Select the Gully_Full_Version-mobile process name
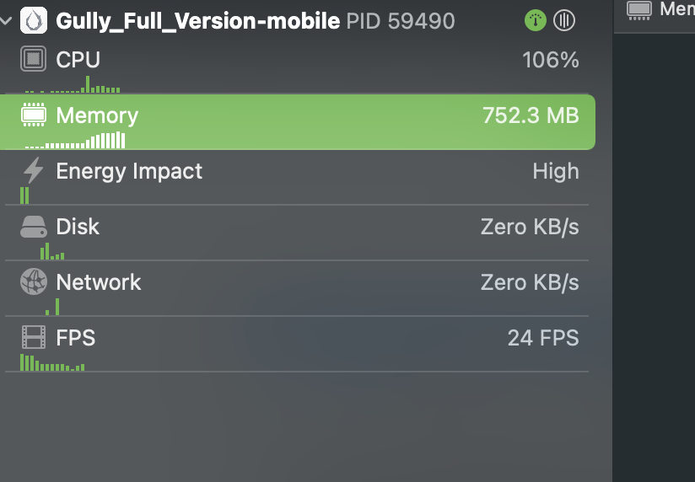This screenshot has height=482, width=695. pyautogui.click(x=198, y=21)
